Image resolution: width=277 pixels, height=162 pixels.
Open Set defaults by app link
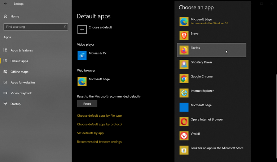pyautogui.click(x=90, y=133)
